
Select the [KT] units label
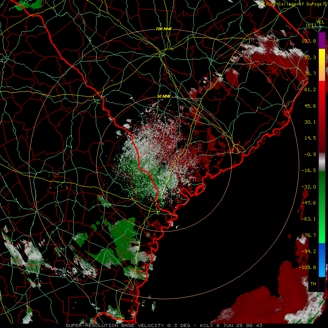[311, 25]
